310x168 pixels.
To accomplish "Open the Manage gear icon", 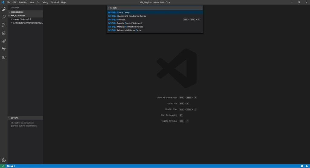I will click(x=4, y=160).
